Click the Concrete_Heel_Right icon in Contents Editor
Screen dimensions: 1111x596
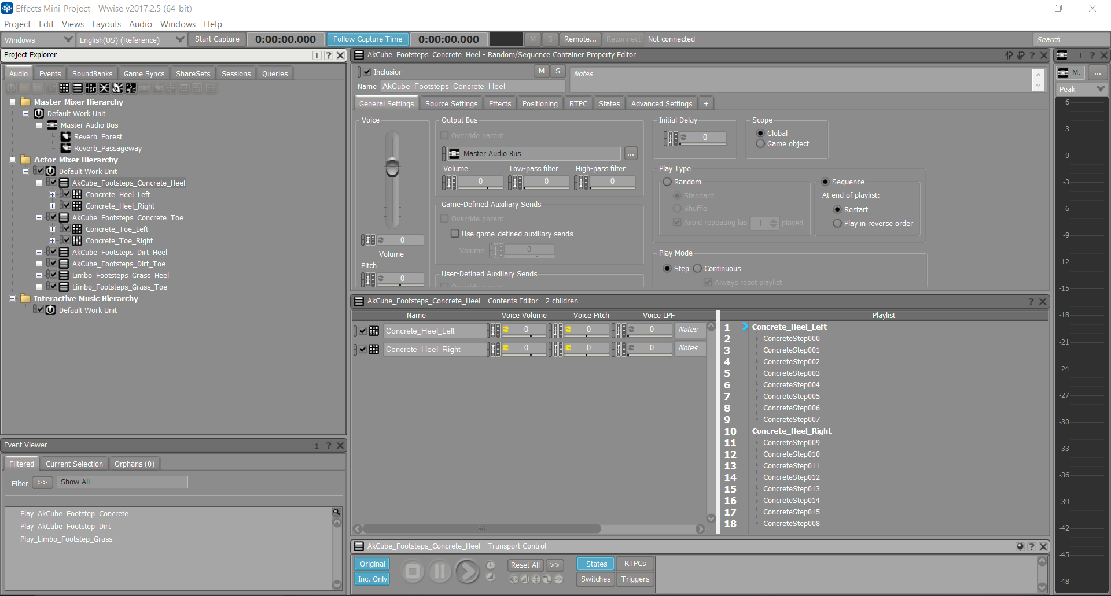point(374,350)
